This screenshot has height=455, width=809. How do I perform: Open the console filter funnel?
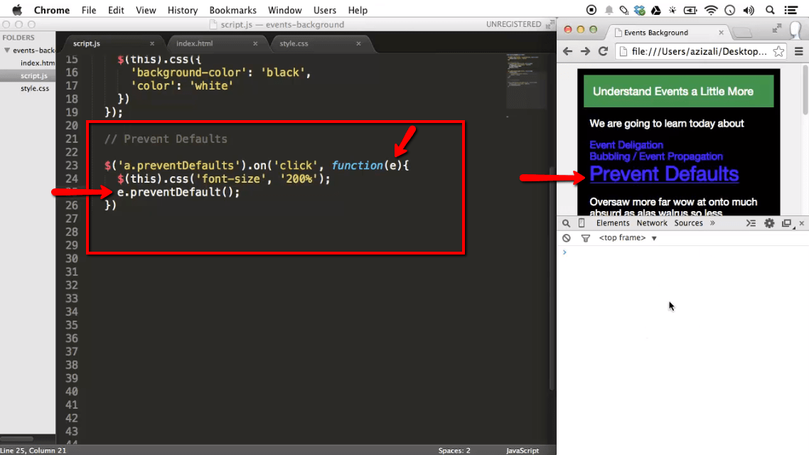tap(584, 237)
